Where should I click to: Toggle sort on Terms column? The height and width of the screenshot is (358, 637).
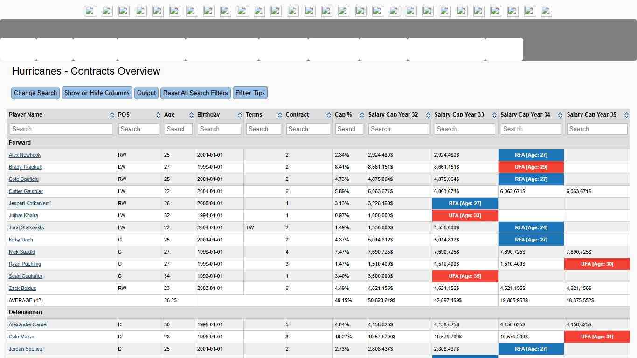280,115
